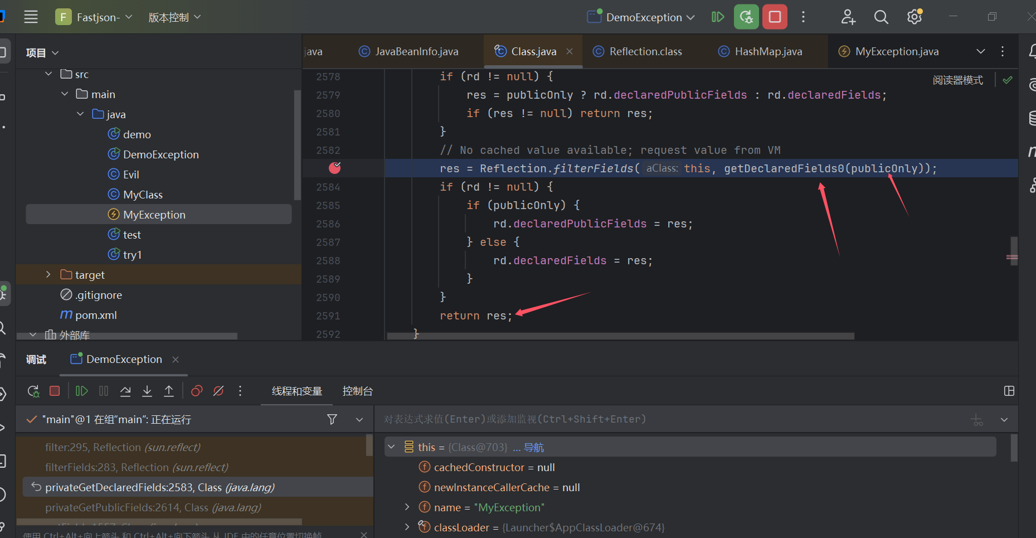The image size is (1036, 538).
Task: Open Search Everywhere magnifier
Action: tap(881, 17)
